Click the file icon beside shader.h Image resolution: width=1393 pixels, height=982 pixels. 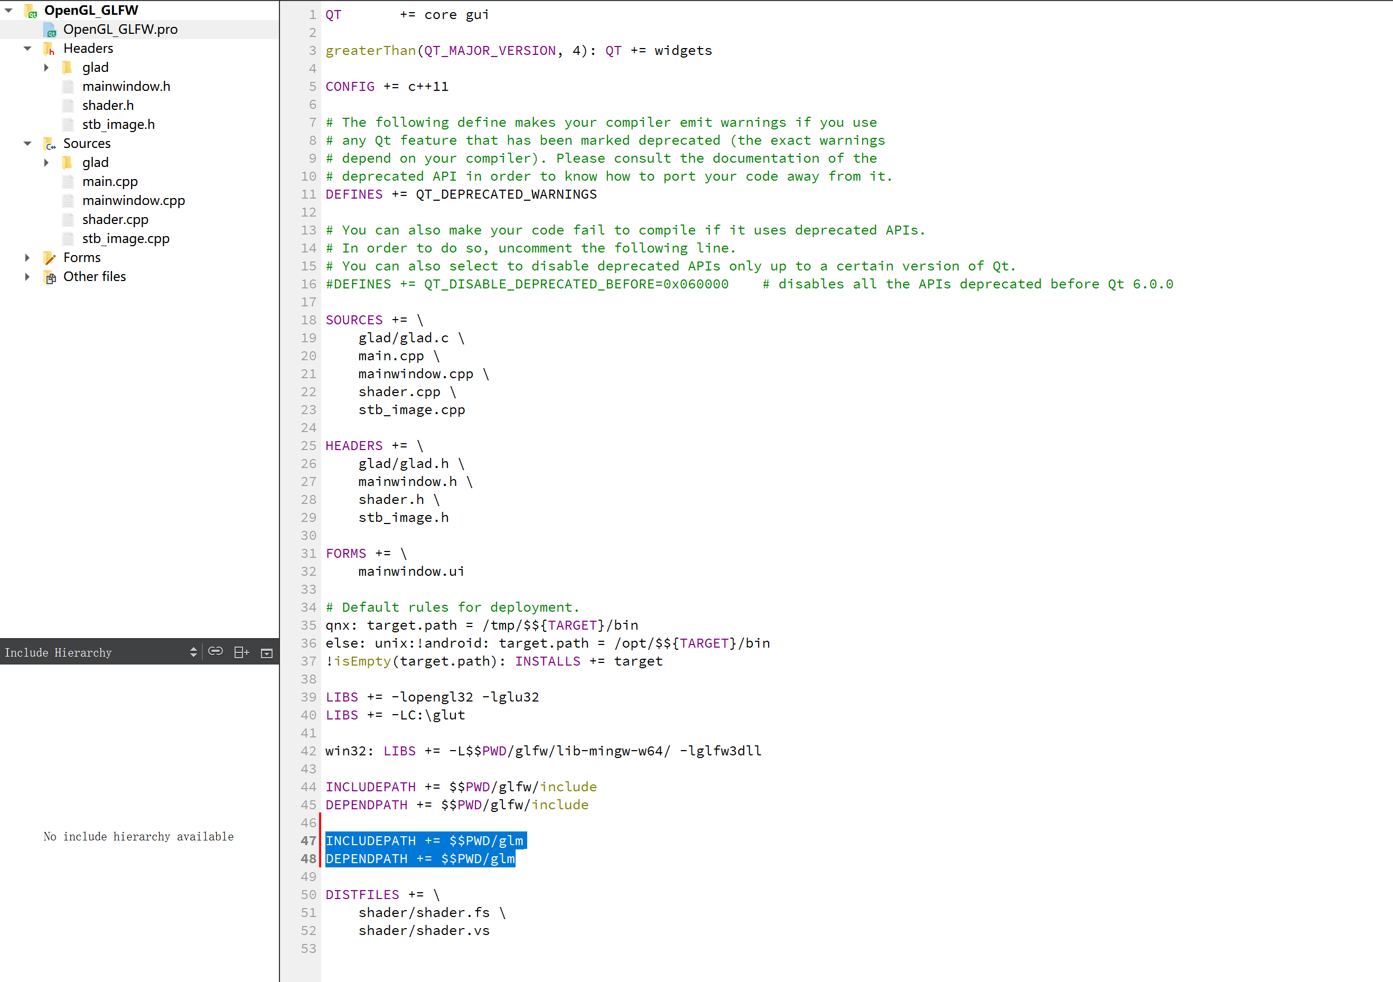coord(69,106)
